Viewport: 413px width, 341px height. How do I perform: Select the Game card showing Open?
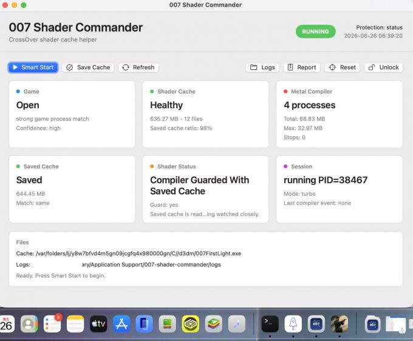72,114
